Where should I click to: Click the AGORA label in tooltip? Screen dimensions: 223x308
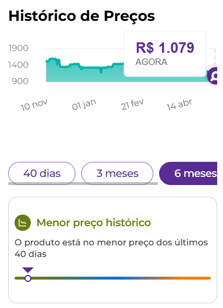151,62
